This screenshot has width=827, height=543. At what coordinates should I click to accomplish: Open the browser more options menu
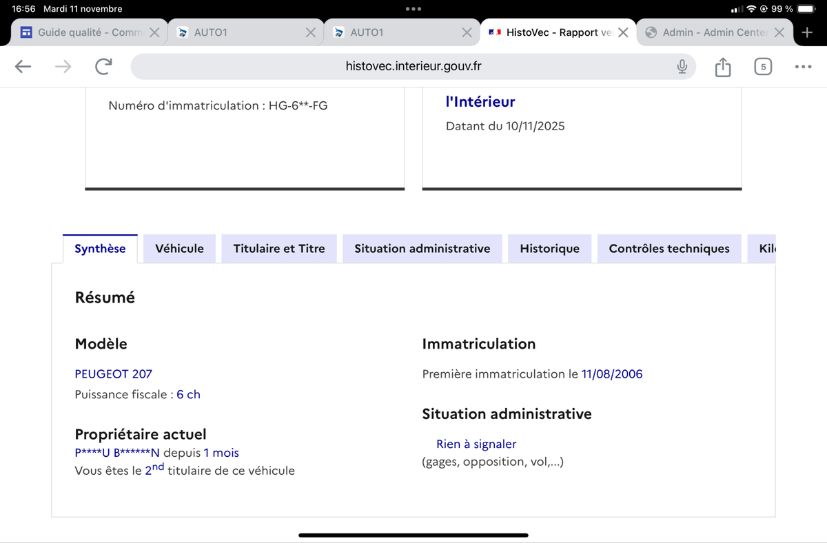coord(803,66)
